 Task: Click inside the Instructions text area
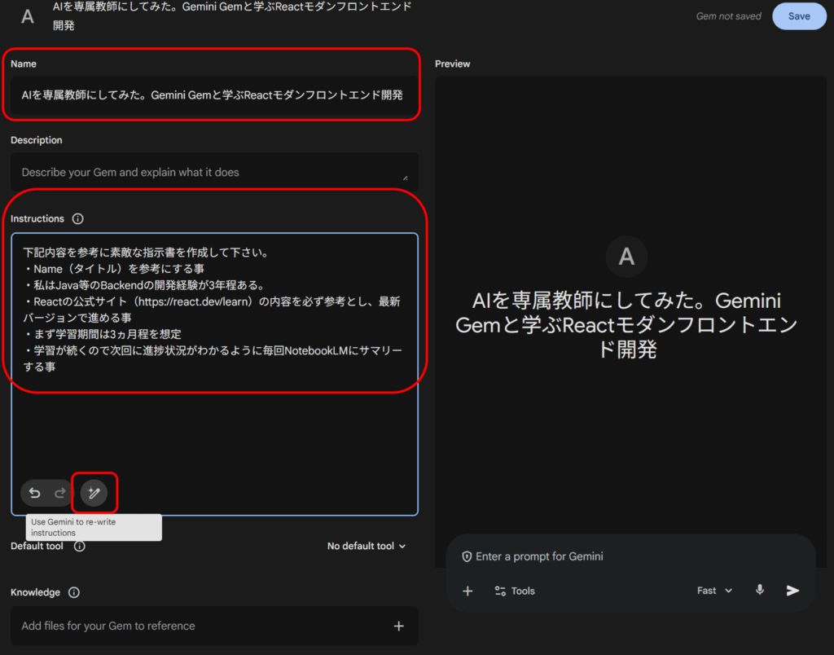tap(214, 424)
